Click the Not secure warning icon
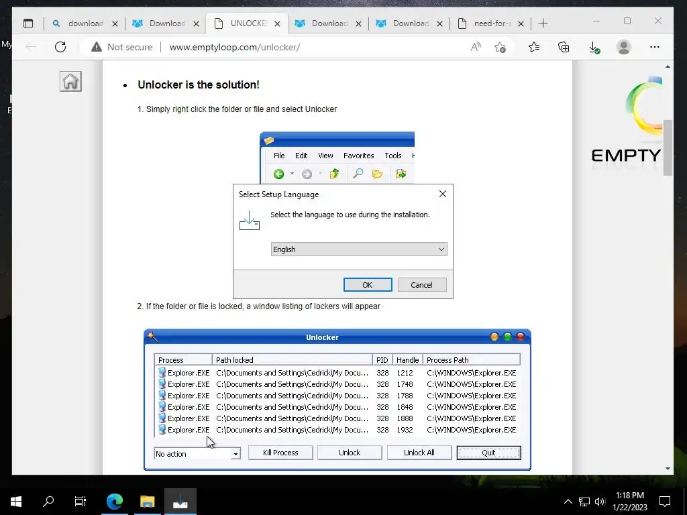 tap(97, 47)
